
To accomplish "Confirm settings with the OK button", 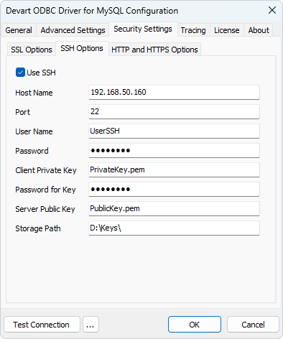I will pos(195,325).
